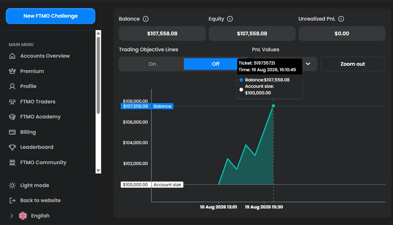The width and height of the screenshot is (393, 225).
Task: Click sidebar scrollbar up arrow
Action: tap(98, 33)
